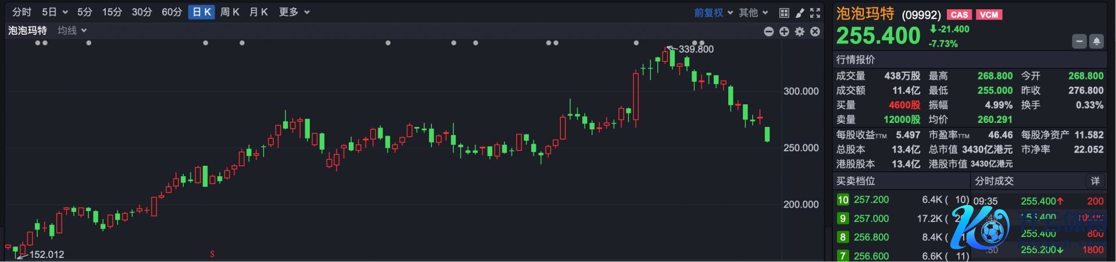Open the multi-chart grid layout
The width and height of the screenshot is (1116, 262).
(784, 13)
